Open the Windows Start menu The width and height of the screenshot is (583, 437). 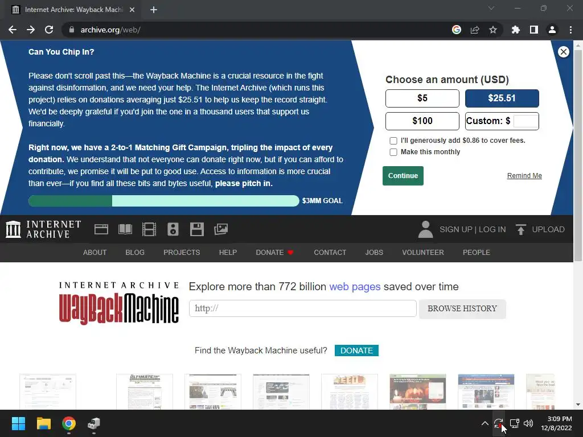[x=18, y=423]
